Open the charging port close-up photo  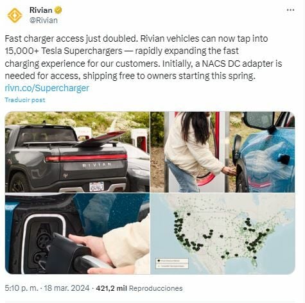tap(77, 234)
